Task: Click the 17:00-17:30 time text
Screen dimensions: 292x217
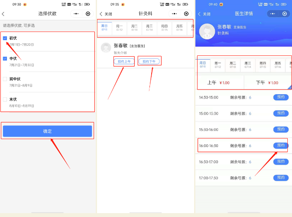Action: coord(208,178)
